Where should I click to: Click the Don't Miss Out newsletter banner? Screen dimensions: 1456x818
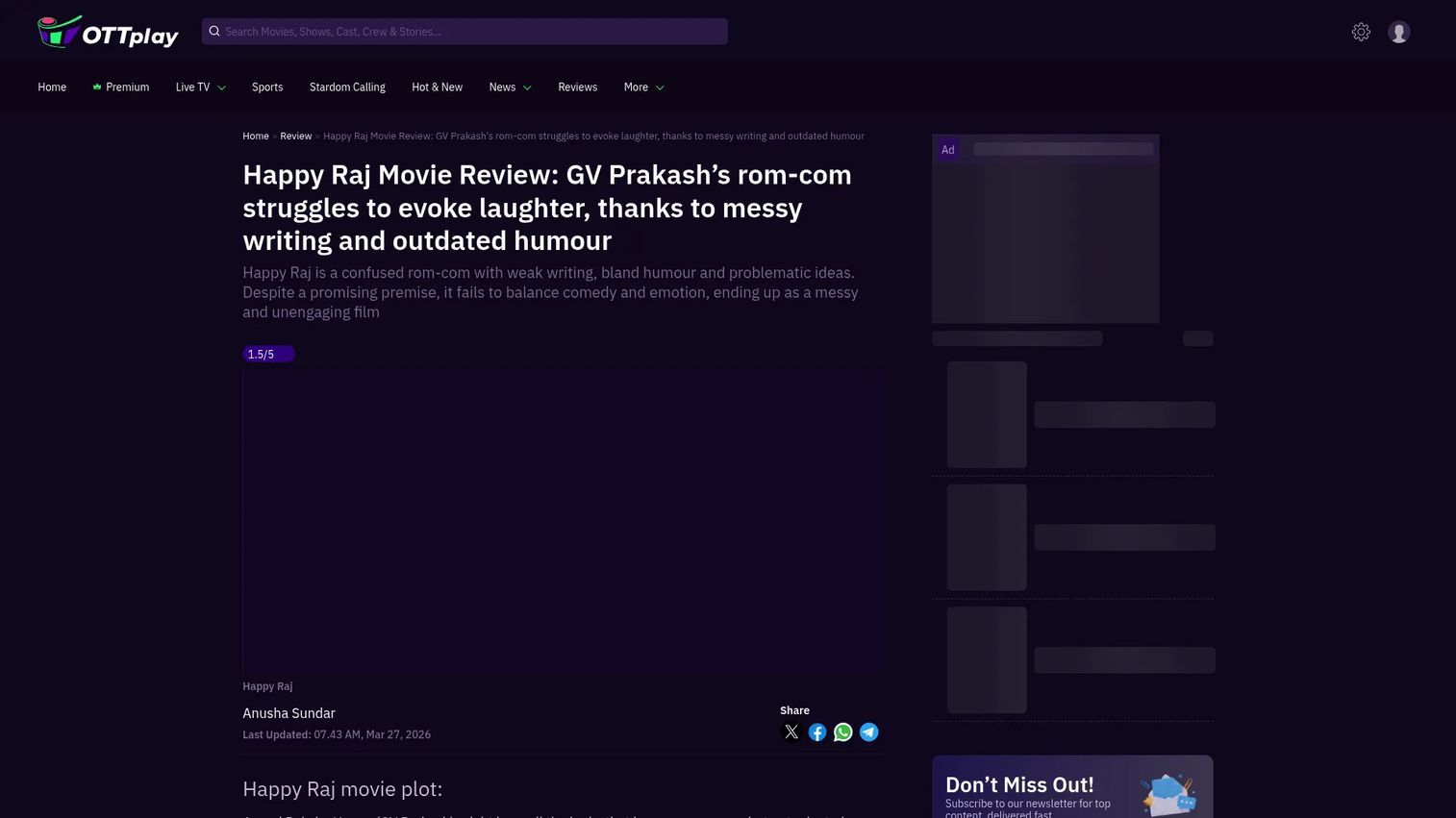[x=1072, y=786]
